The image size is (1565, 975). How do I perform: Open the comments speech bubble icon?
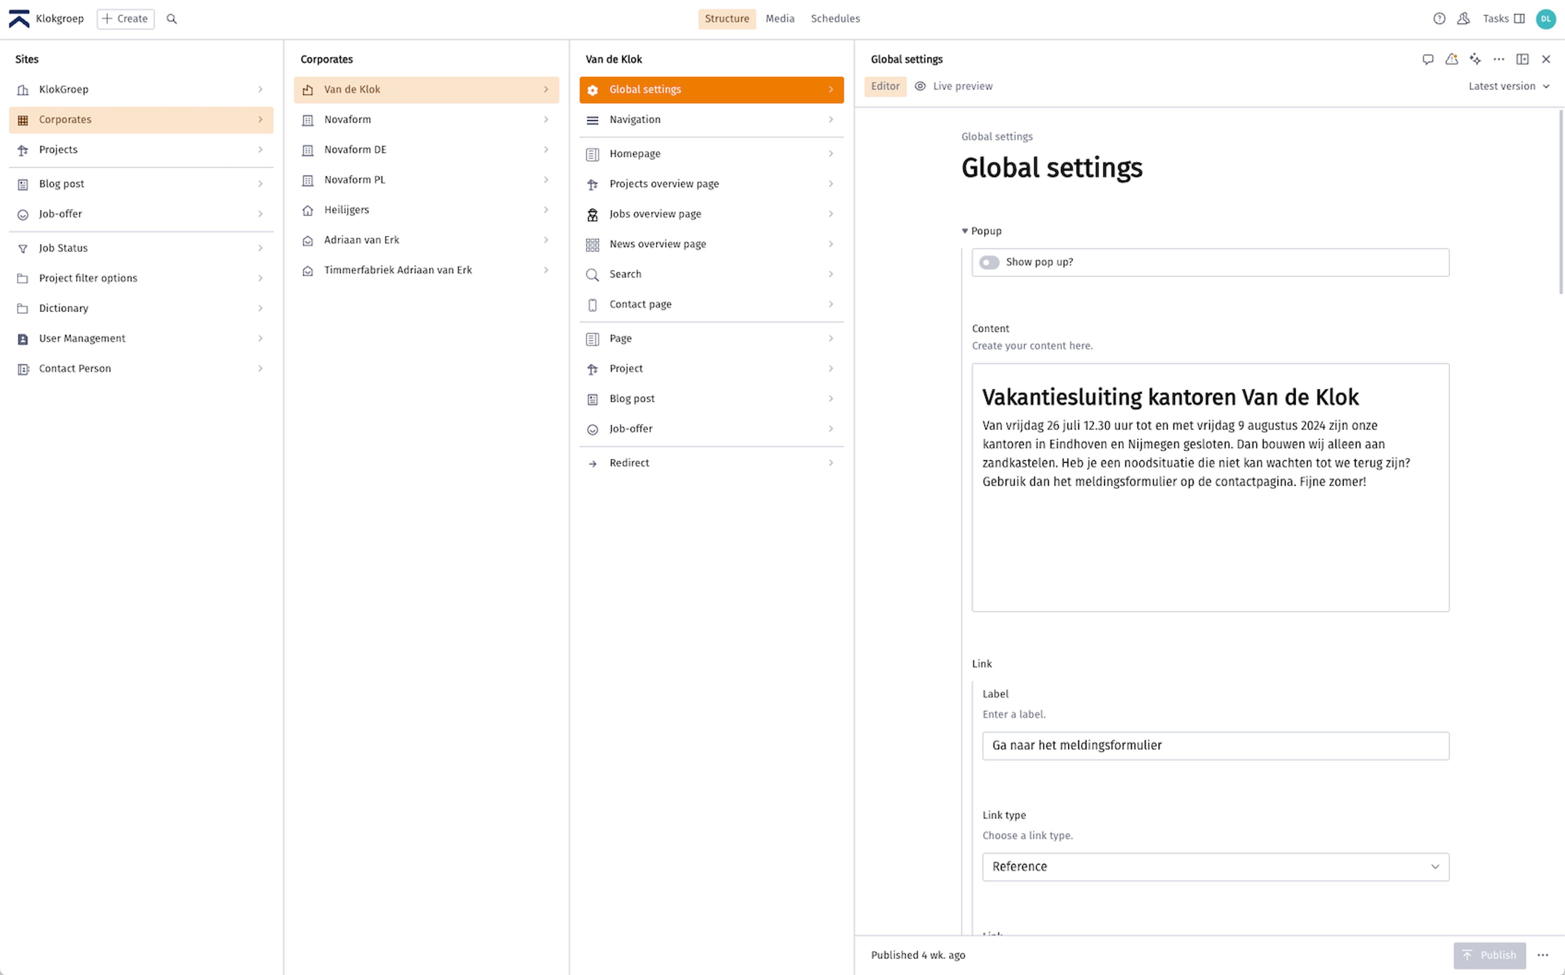pos(1428,59)
